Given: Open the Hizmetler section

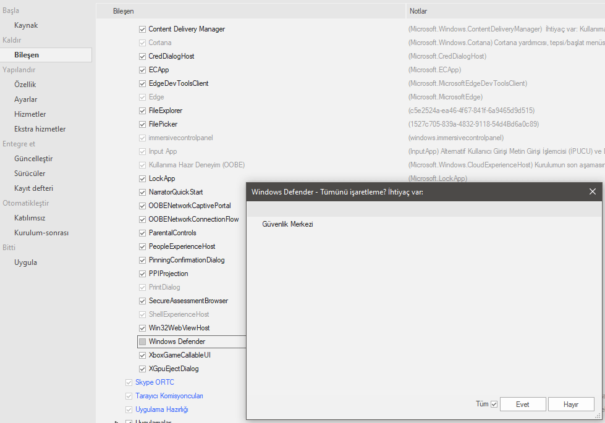Looking at the screenshot, I should tap(30, 114).
